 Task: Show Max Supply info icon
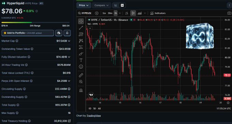[x=17, y=113]
